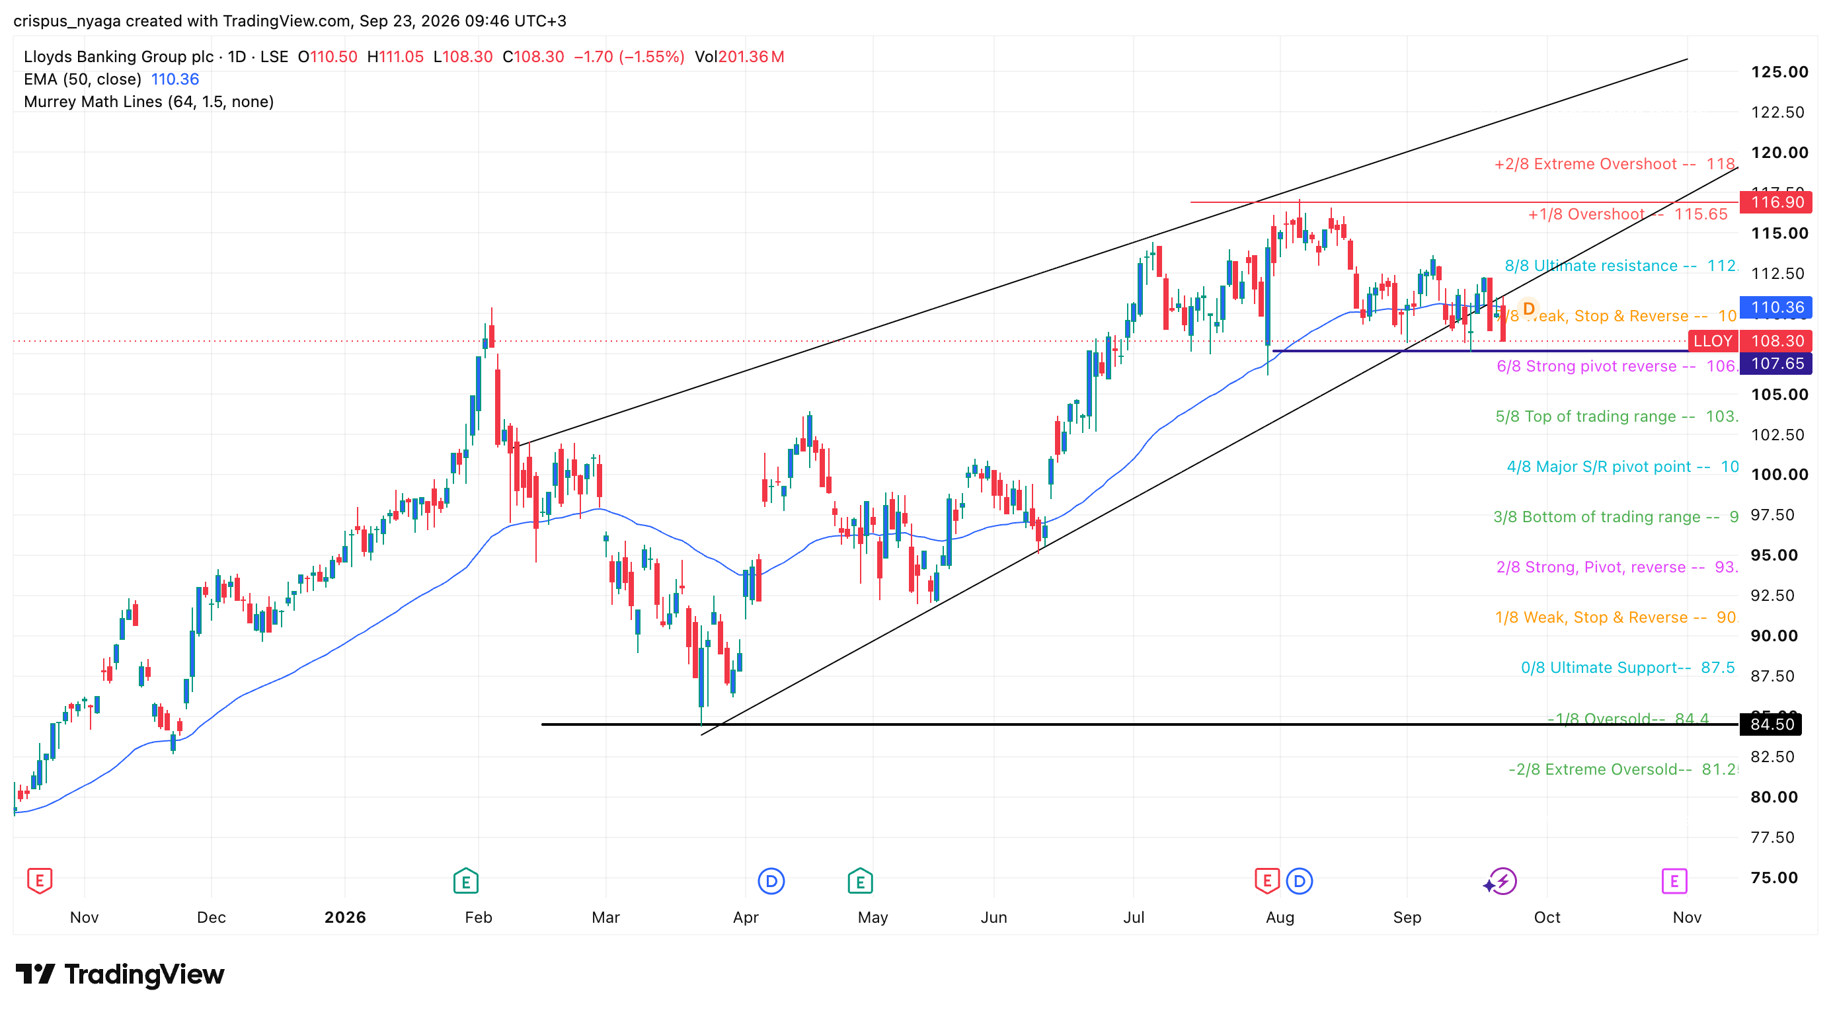Click the open value O110.50
Viewport: 1831px width, 1014px height.
coord(328,57)
